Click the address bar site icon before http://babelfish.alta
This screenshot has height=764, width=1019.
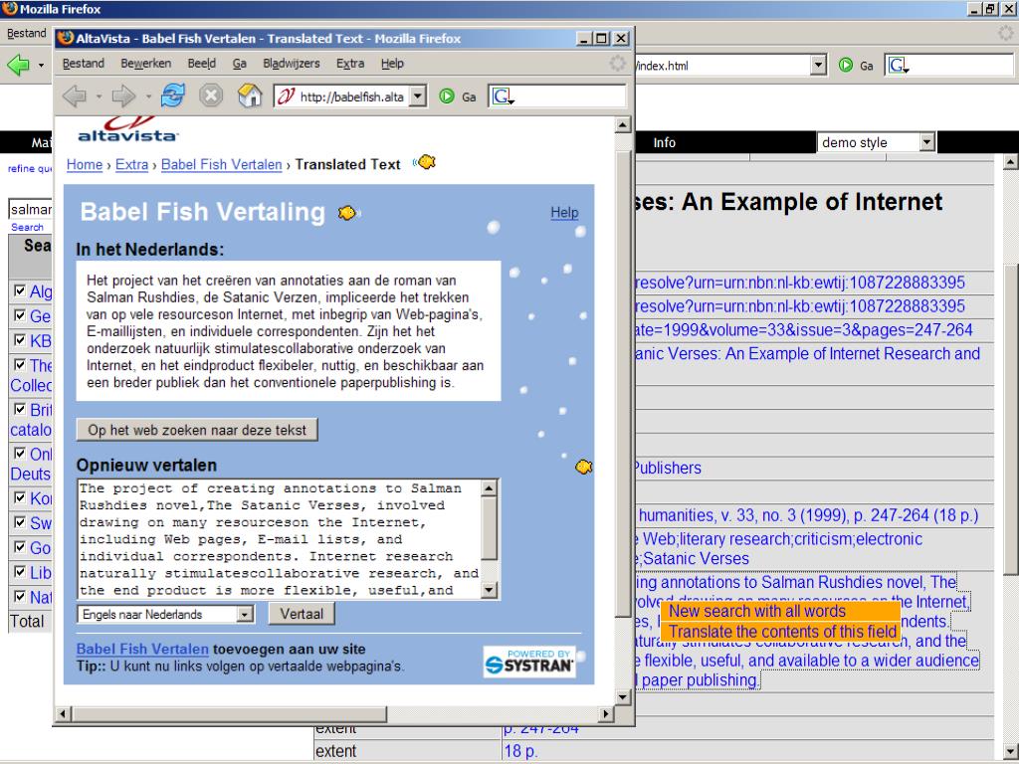click(286, 96)
